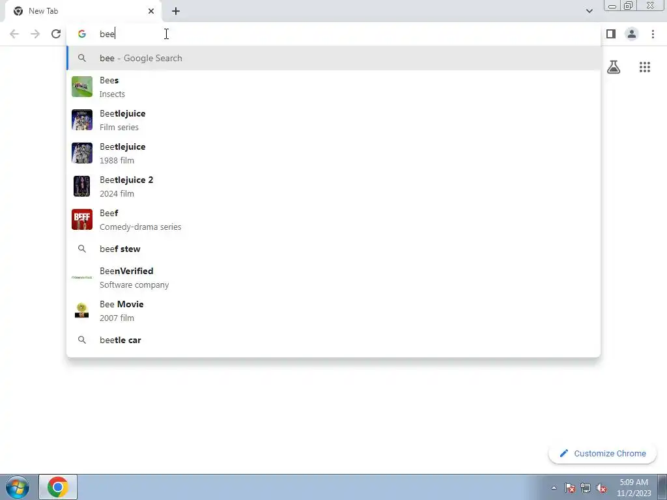This screenshot has height=500, width=667.
Task: Reload the page with refresh icon
Action: pos(56,34)
